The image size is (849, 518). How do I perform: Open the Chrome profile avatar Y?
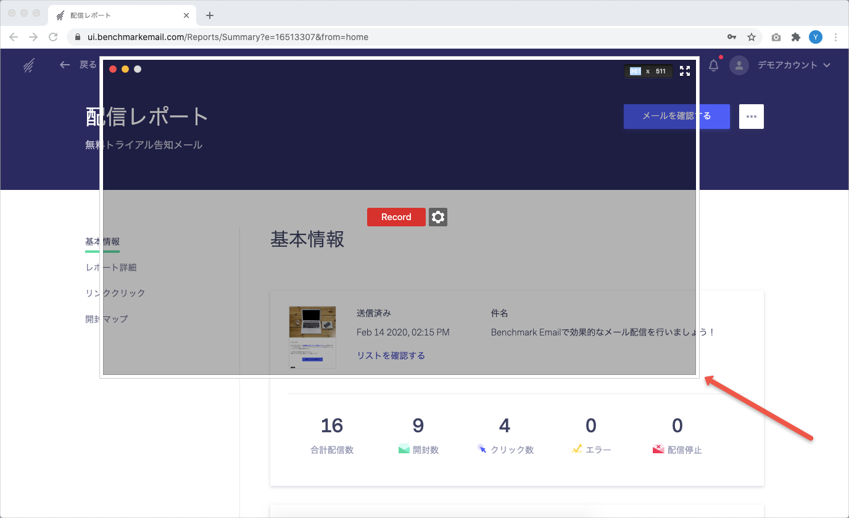coord(816,37)
